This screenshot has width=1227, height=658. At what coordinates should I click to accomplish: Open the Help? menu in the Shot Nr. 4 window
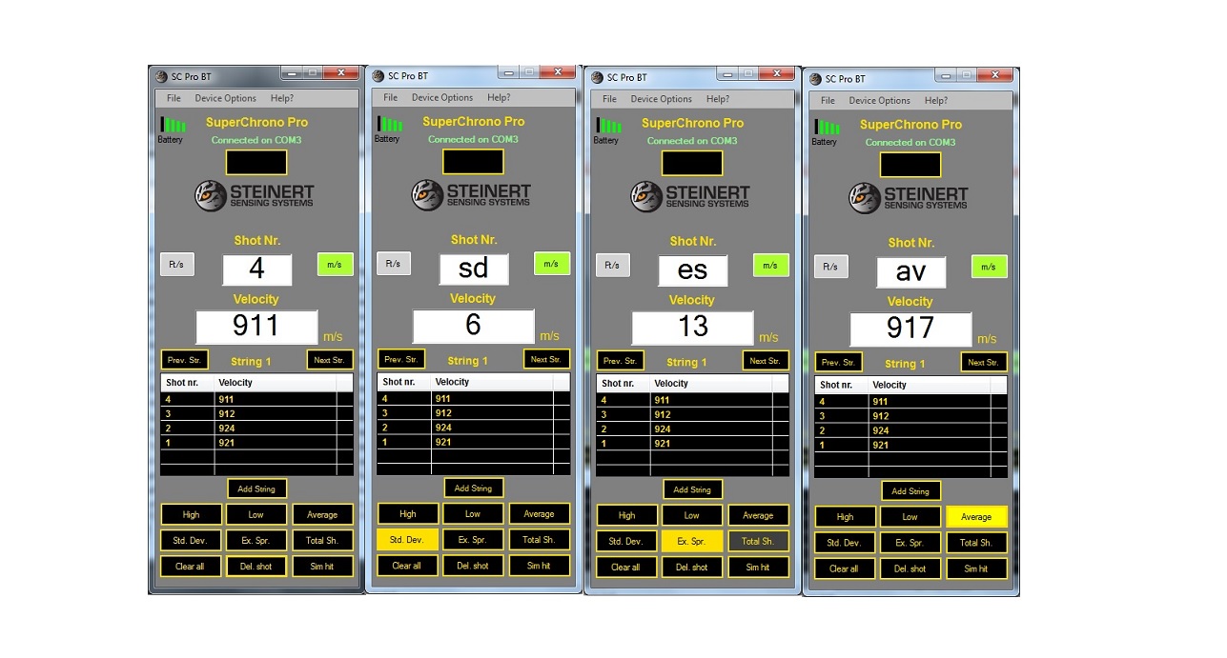(281, 98)
